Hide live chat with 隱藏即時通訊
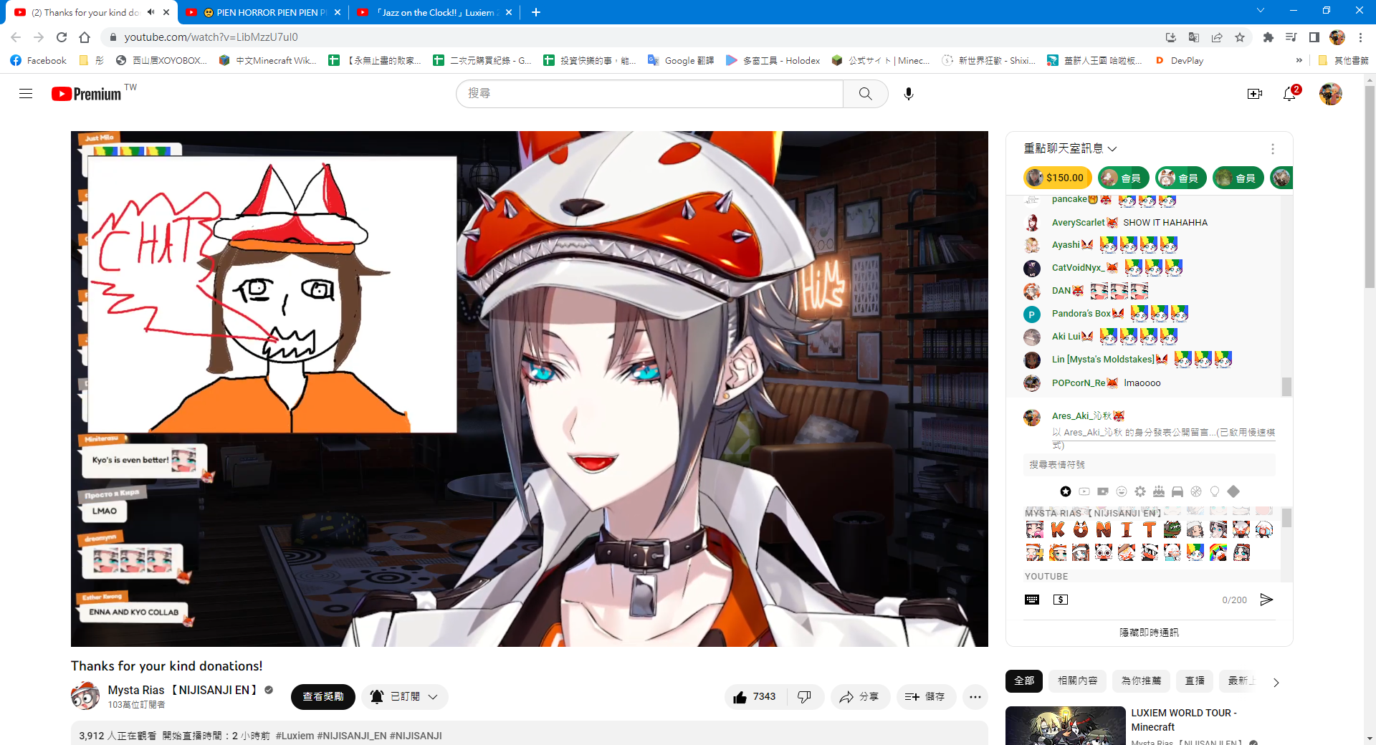 [x=1149, y=633]
